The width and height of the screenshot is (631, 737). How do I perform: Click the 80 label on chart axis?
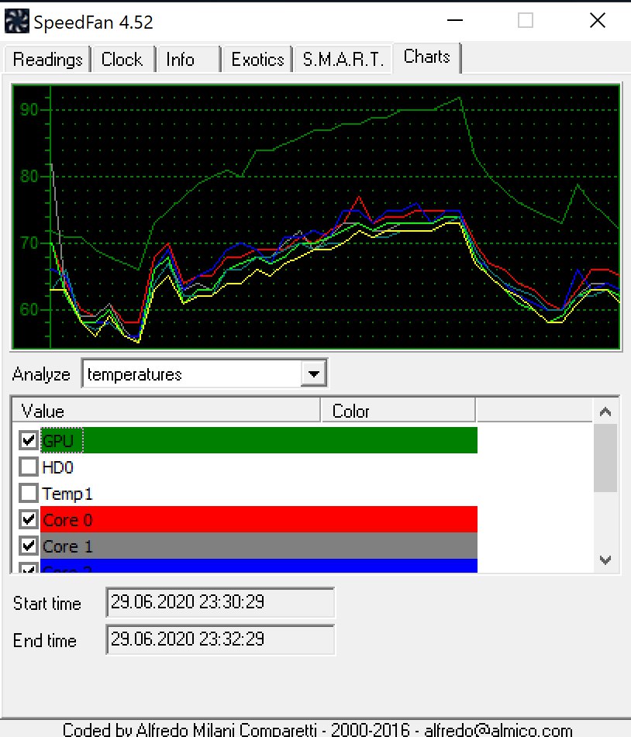tap(29, 176)
